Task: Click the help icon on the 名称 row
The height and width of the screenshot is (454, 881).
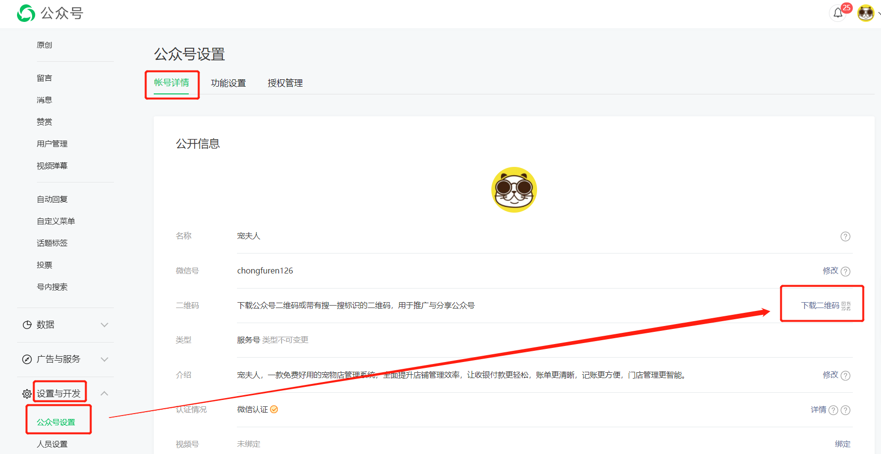Action: (x=845, y=236)
